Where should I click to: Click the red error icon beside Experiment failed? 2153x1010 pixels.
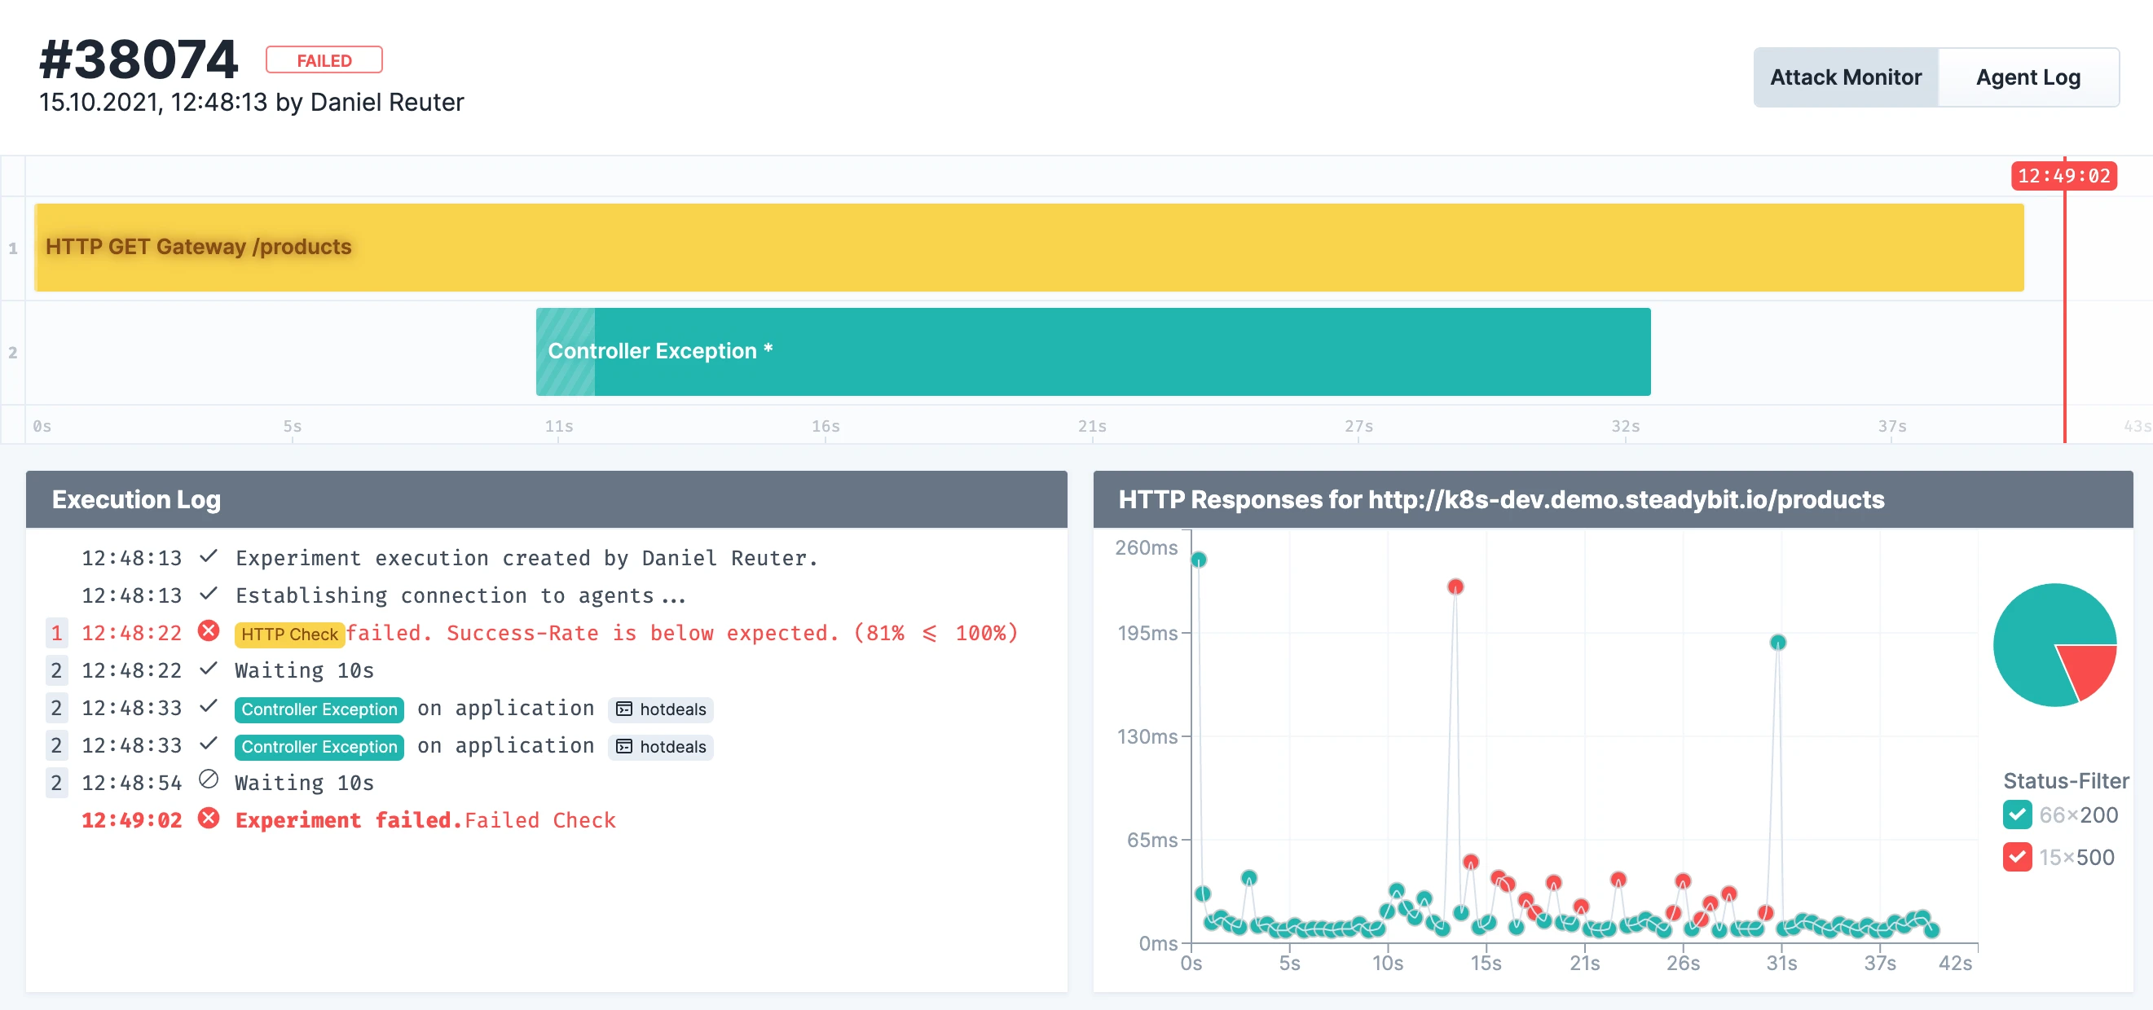[208, 819]
